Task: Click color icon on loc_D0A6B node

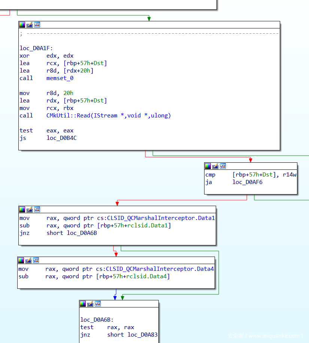Action: tap(83, 304)
